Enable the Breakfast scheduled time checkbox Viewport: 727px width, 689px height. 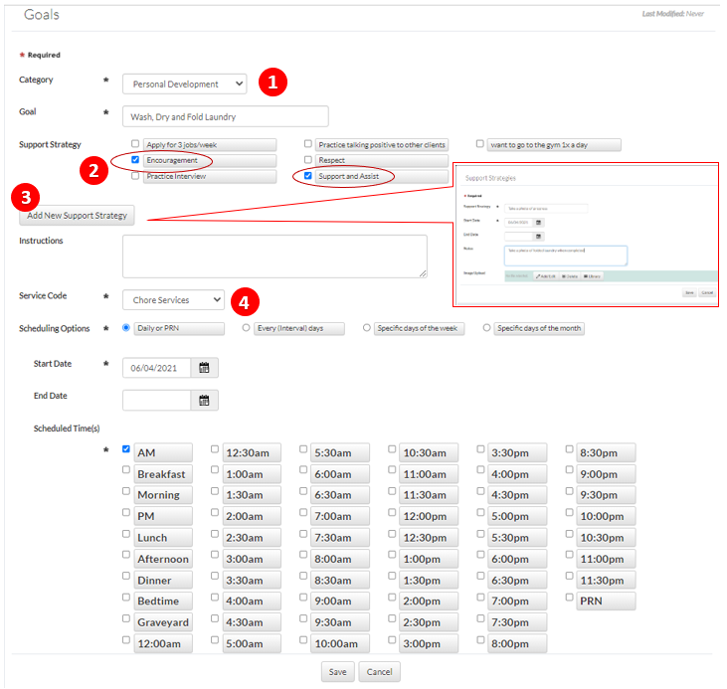(x=126, y=470)
